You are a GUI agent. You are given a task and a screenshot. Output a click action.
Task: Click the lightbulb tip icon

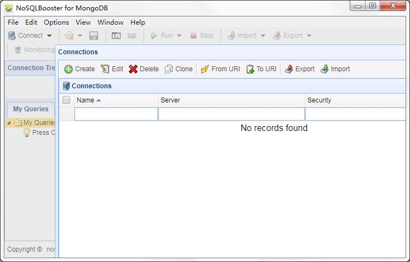click(27, 133)
